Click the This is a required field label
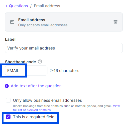 click(34, 117)
